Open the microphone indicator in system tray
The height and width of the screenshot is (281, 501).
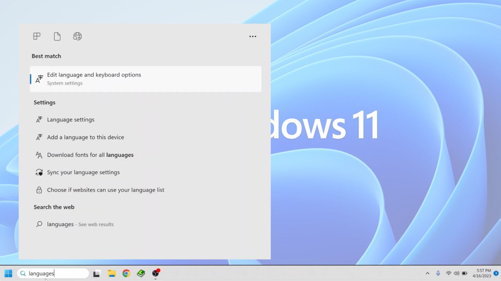point(438,273)
